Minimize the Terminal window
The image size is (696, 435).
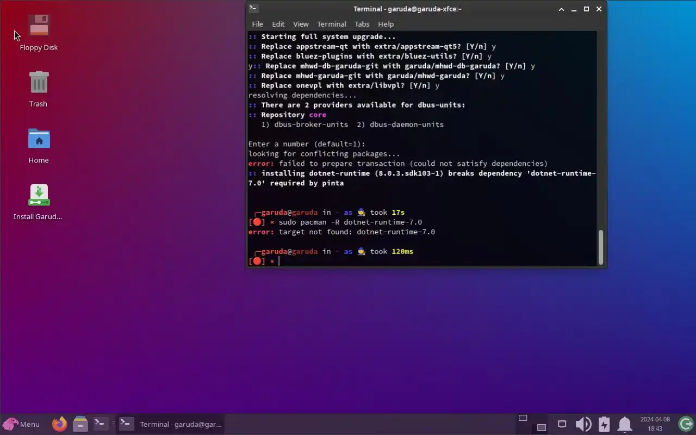[x=574, y=9]
